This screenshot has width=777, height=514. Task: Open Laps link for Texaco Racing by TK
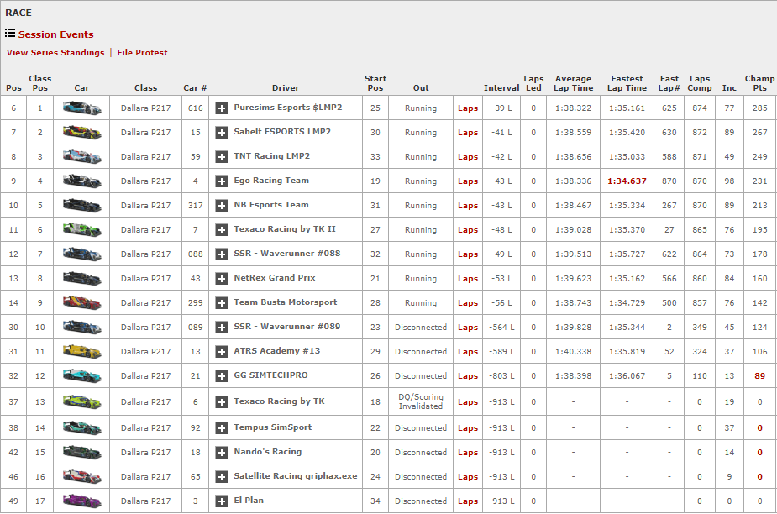pos(468,401)
